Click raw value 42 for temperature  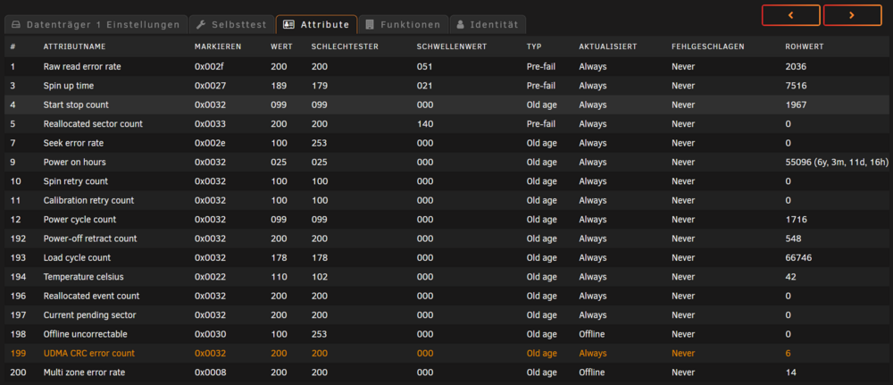pos(790,277)
